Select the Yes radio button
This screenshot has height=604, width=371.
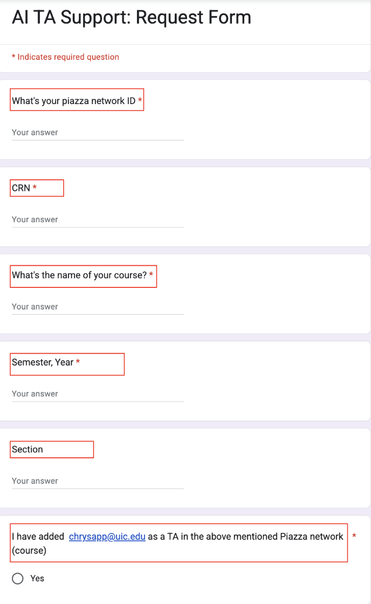tap(17, 578)
